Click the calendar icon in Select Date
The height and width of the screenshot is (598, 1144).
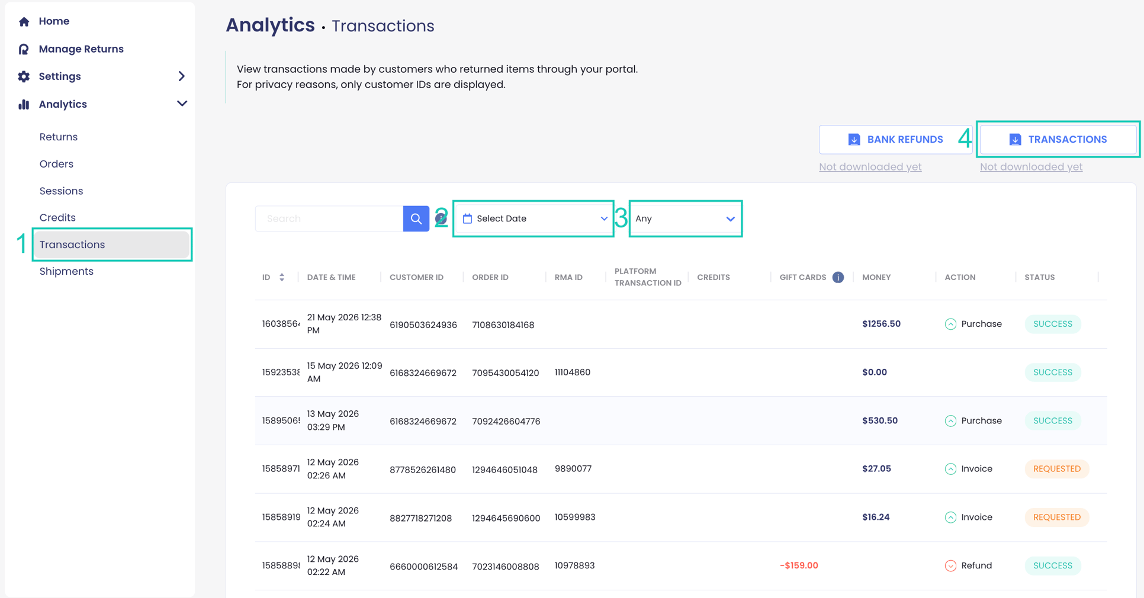[x=467, y=218]
